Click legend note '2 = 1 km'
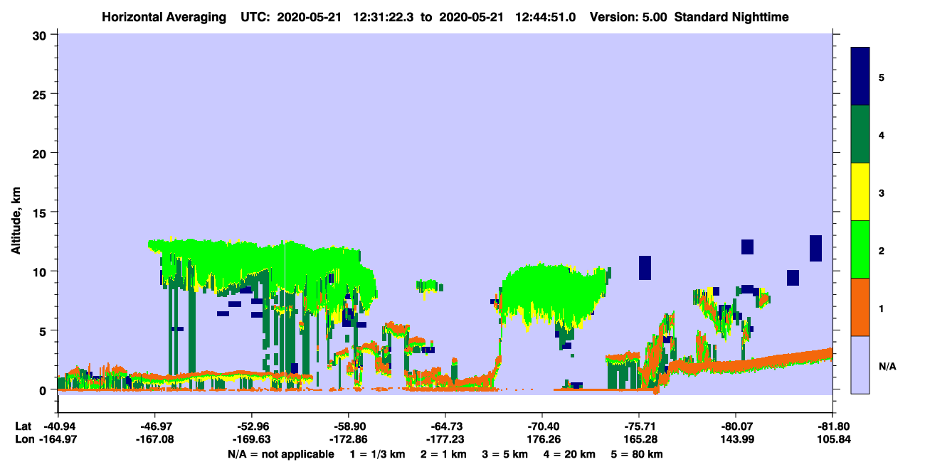The width and height of the screenshot is (925, 474). [x=443, y=453]
